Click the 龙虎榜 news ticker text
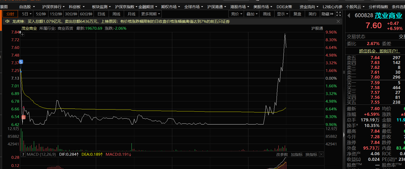The width and height of the screenshot is (405, 169). 121,22
